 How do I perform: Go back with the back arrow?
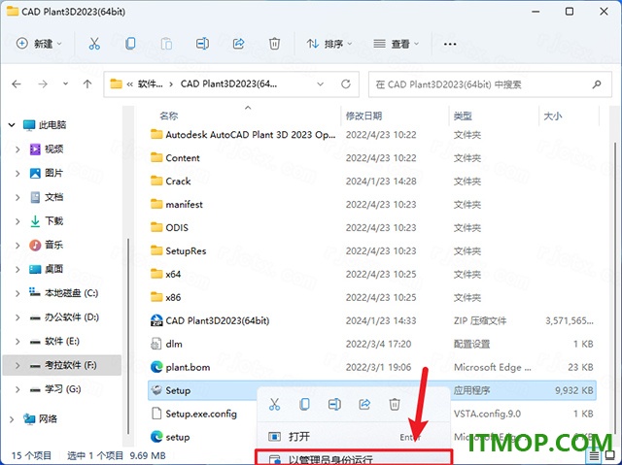(x=17, y=83)
